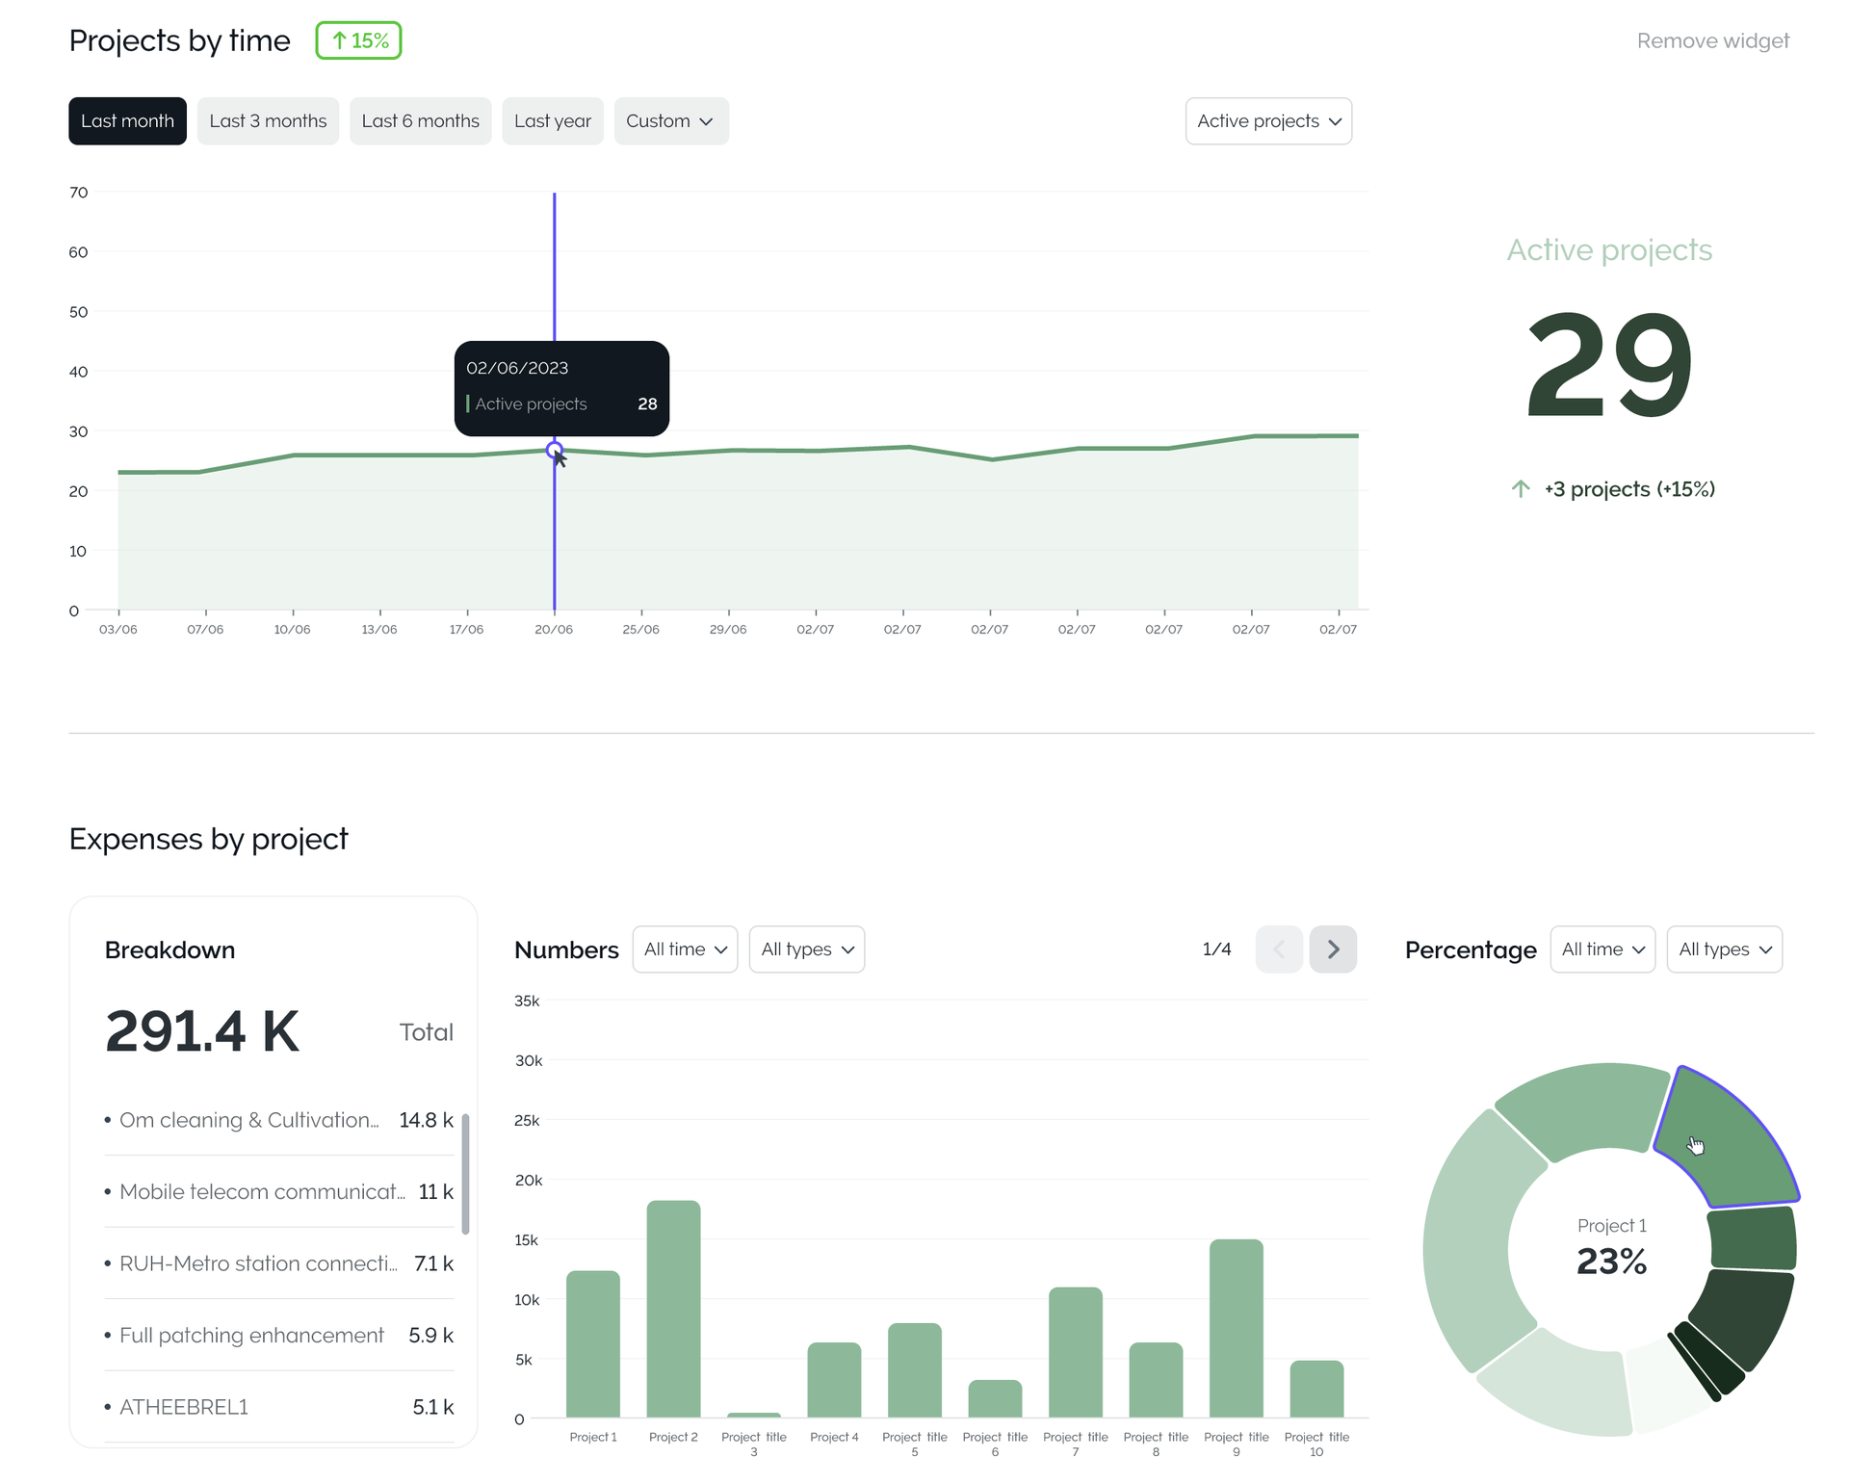The image size is (1849, 1483).
Task: Click the next page arrow in Numbers
Action: coord(1333,950)
